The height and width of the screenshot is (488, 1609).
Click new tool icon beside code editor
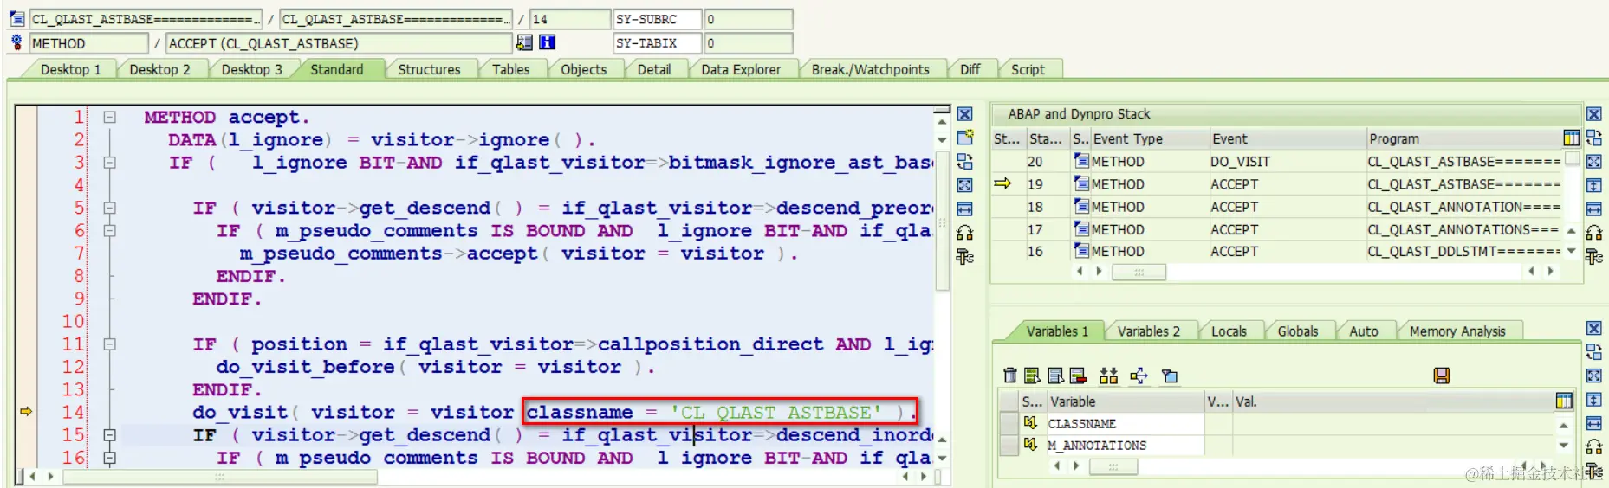click(964, 138)
